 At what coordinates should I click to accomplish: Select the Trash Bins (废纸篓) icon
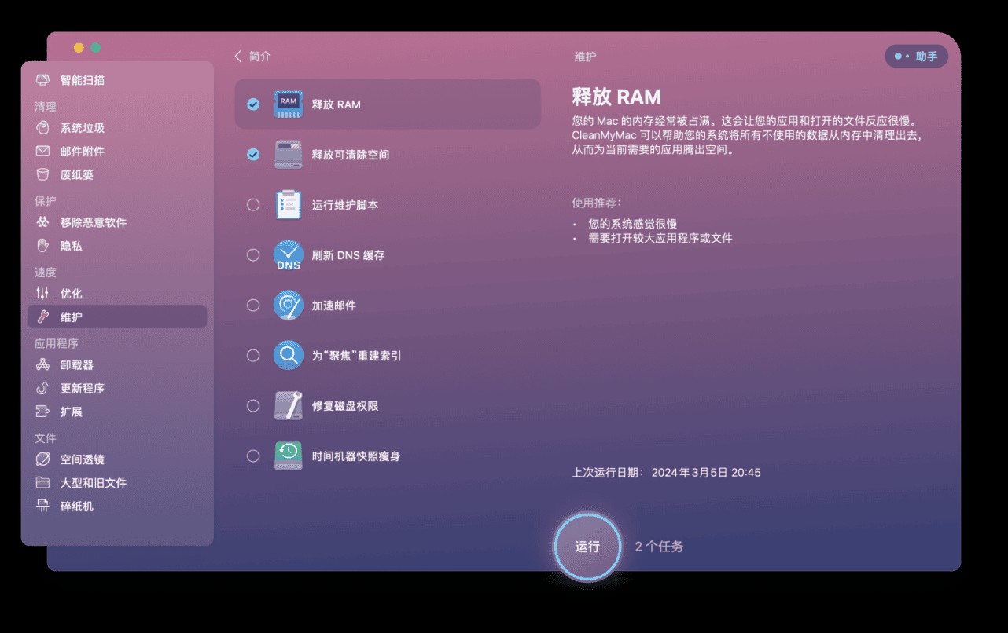tap(43, 175)
